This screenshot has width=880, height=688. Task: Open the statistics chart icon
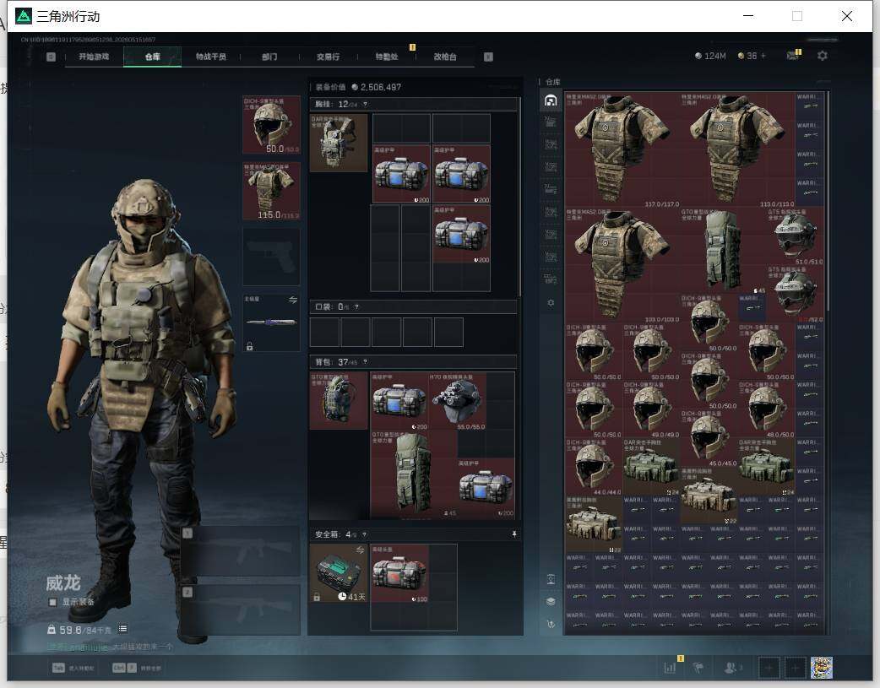(670, 667)
